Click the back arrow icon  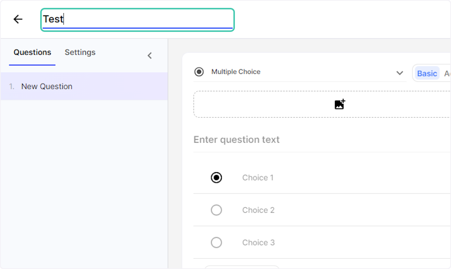[18, 19]
